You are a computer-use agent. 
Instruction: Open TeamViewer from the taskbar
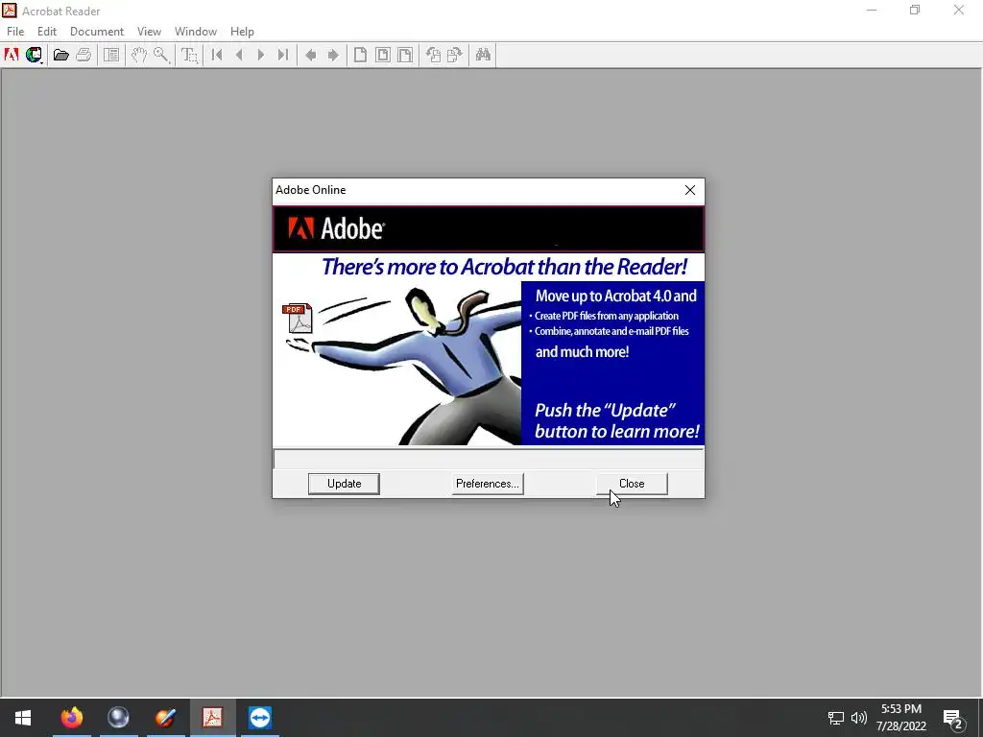259,718
